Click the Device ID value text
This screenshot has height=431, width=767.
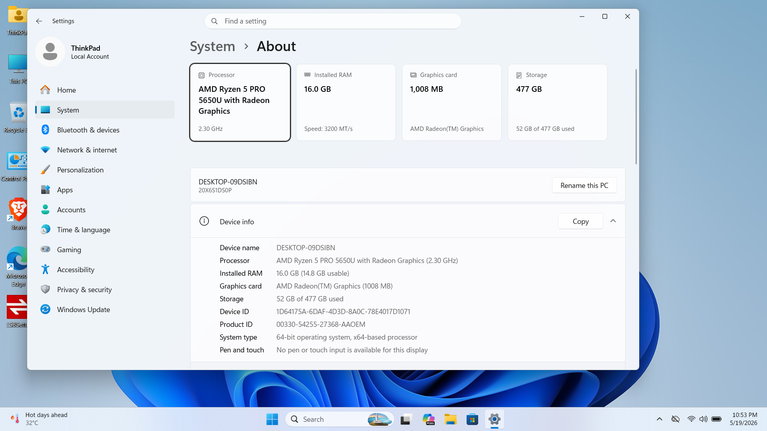343,312
